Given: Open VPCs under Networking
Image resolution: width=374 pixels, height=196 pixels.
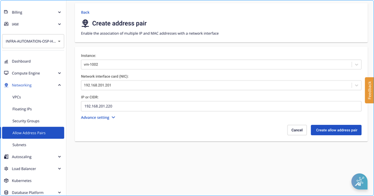Looking at the screenshot, I should pyautogui.click(x=16, y=97).
